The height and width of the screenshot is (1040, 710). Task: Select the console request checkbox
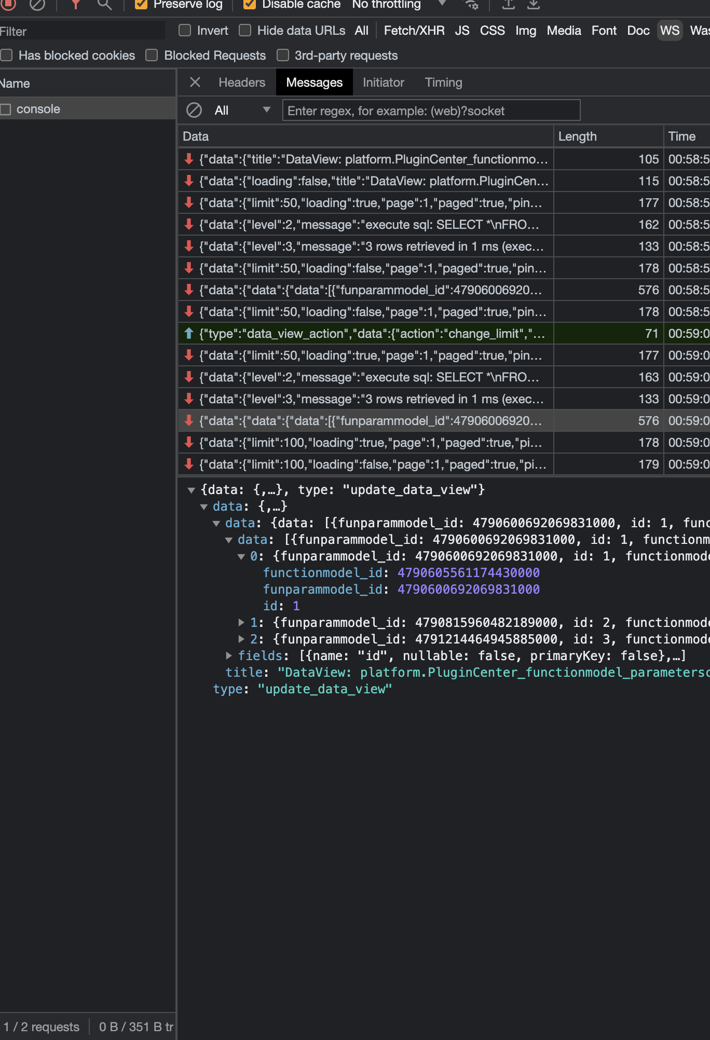tap(6, 109)
